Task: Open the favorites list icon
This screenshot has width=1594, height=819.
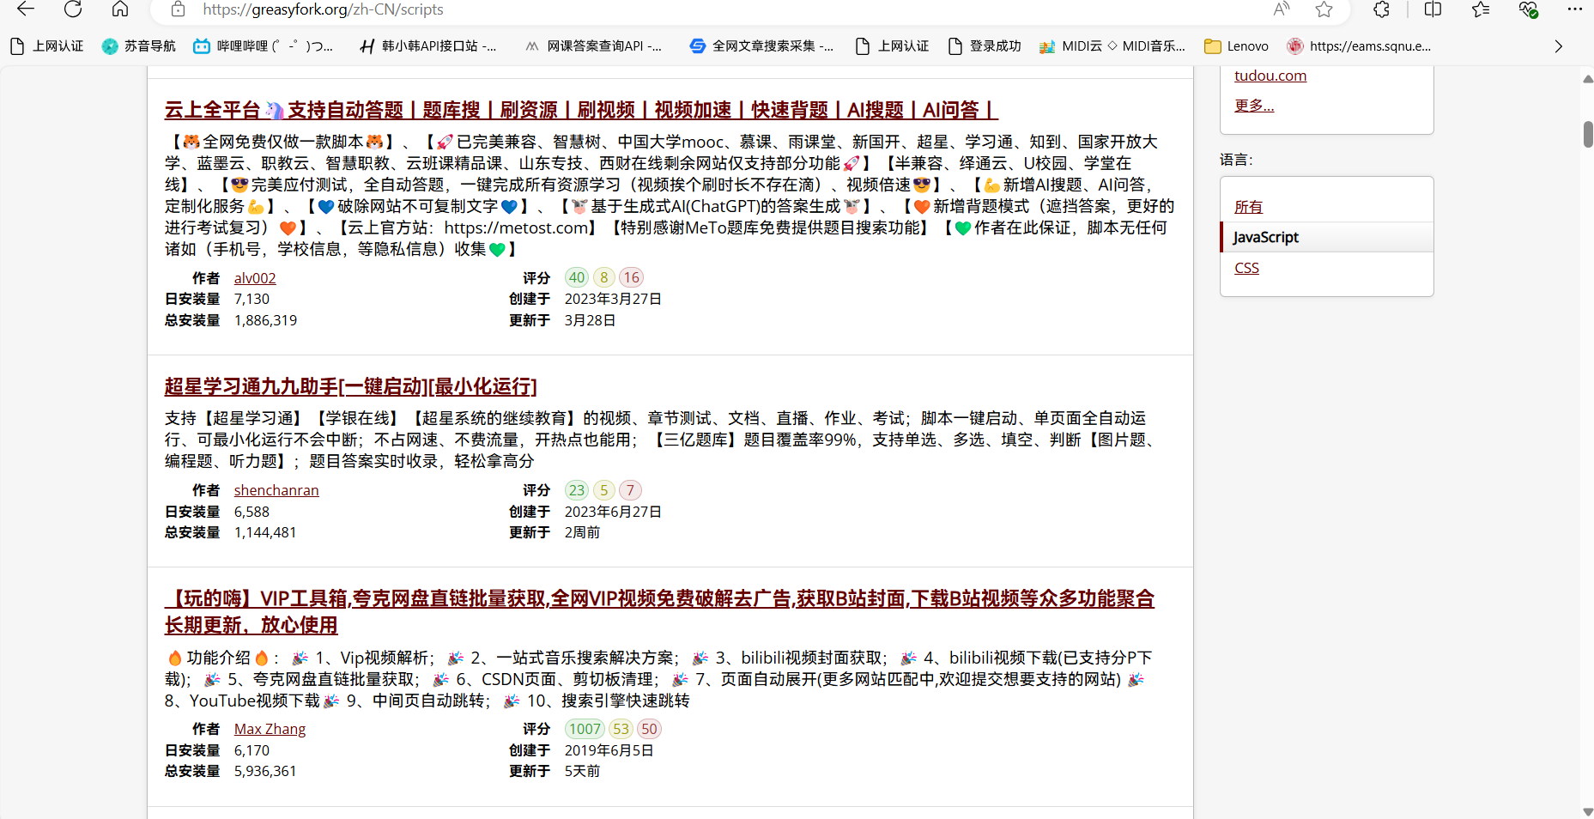Action: click(x=1481, y=9)
